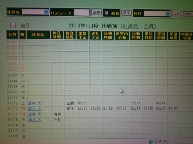Click the previous month arrow icon

13,25
